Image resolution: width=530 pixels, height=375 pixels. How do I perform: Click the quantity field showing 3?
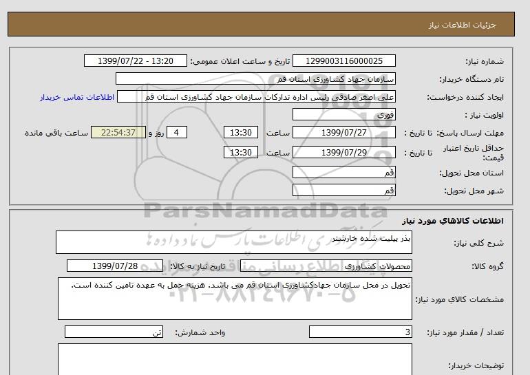click(x=361, y=332)
